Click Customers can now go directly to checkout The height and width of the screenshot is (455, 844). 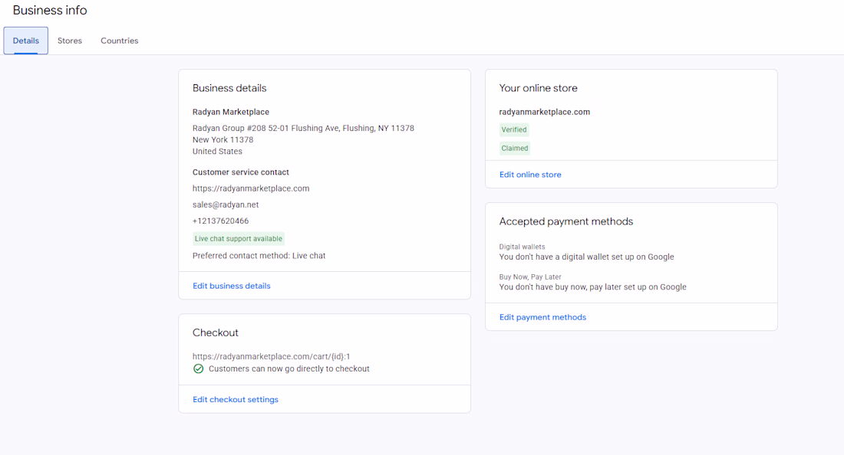(289, 368)
